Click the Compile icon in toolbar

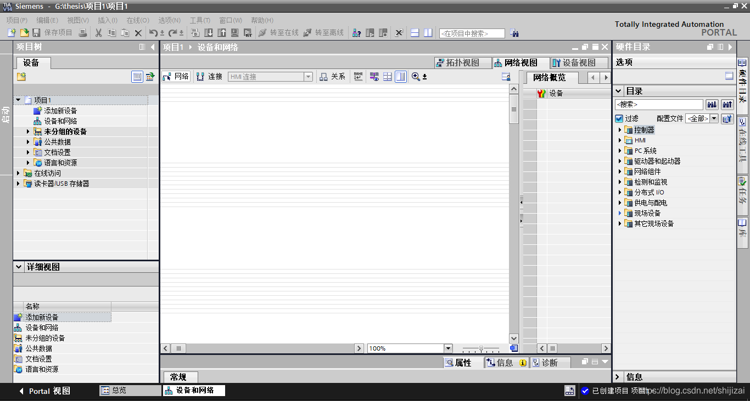[195, 33]
